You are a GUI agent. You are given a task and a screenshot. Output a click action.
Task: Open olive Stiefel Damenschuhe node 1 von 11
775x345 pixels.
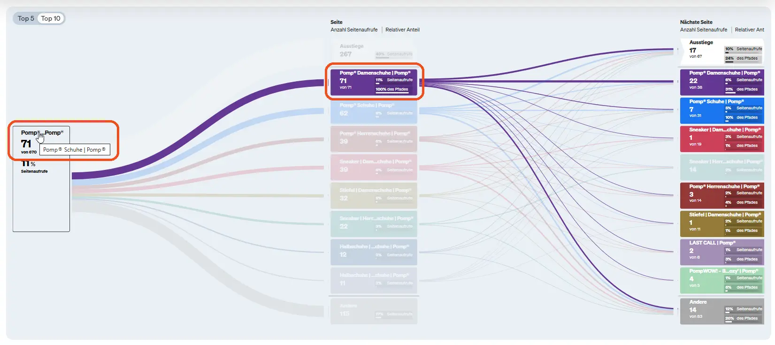point(722,223)
